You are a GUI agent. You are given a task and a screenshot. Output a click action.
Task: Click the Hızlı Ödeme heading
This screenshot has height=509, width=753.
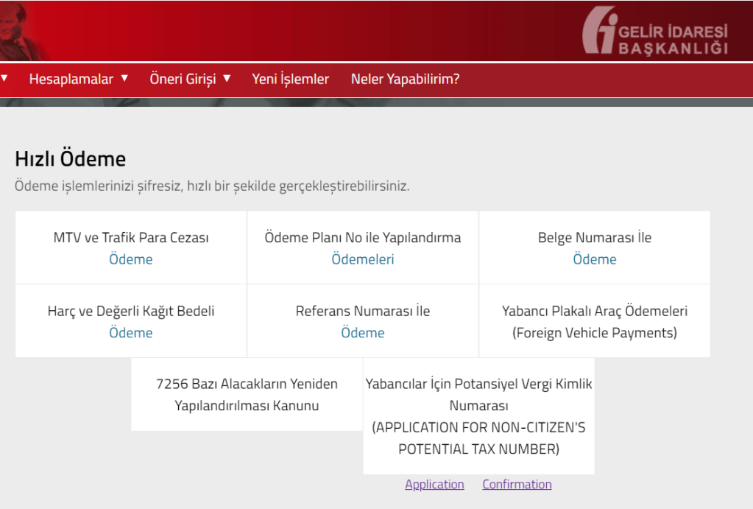click(x=71, y=159)
